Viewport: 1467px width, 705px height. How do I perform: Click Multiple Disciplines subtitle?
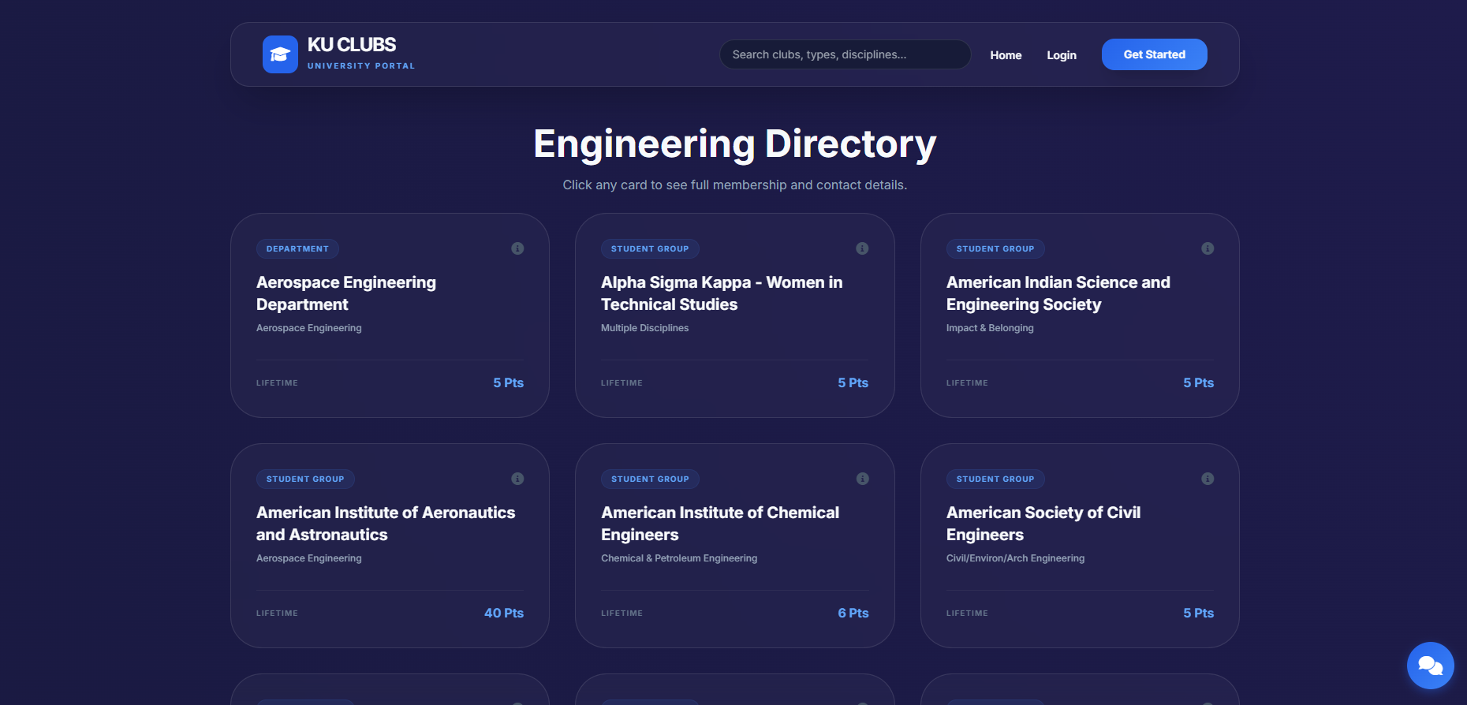click(x=644, y=328)
